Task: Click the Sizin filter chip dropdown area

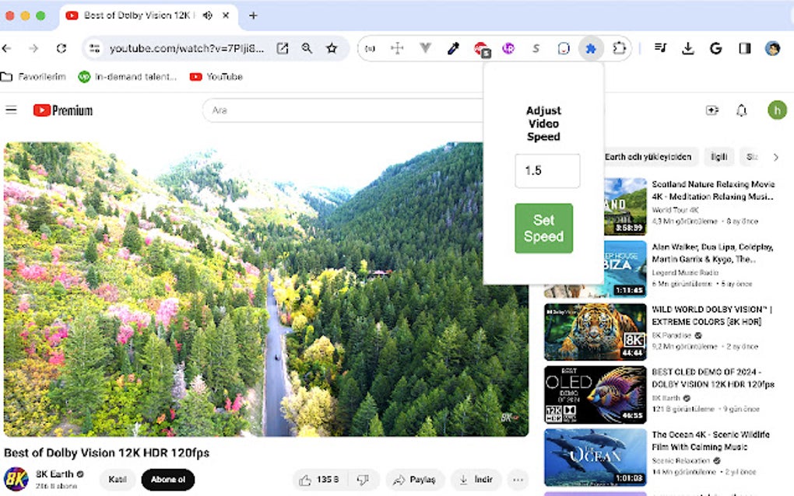Action: coord(752,157)
